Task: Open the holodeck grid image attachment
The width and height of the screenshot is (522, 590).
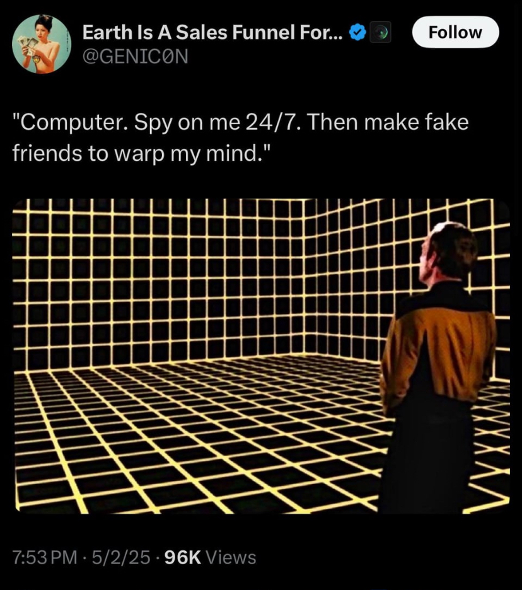Action: tap(261, 356)
